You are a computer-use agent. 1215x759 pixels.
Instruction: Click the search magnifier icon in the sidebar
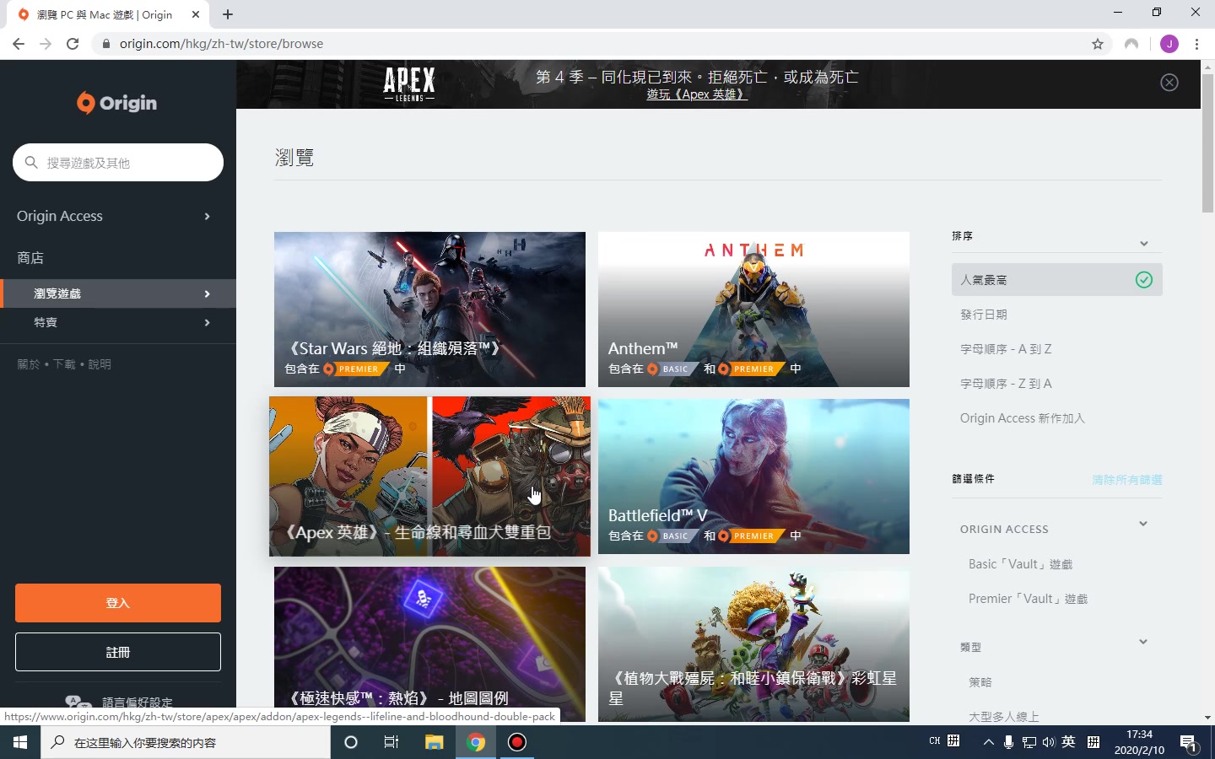click(31, 162)
